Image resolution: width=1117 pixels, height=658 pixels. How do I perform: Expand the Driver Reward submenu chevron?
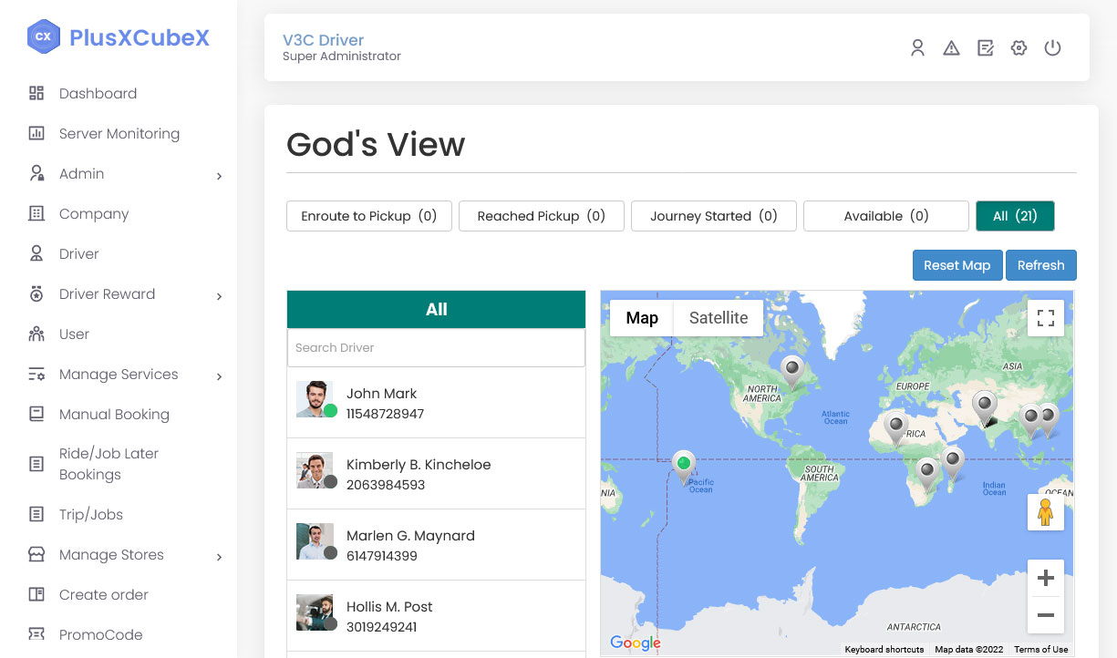click(x=219, y=296)
